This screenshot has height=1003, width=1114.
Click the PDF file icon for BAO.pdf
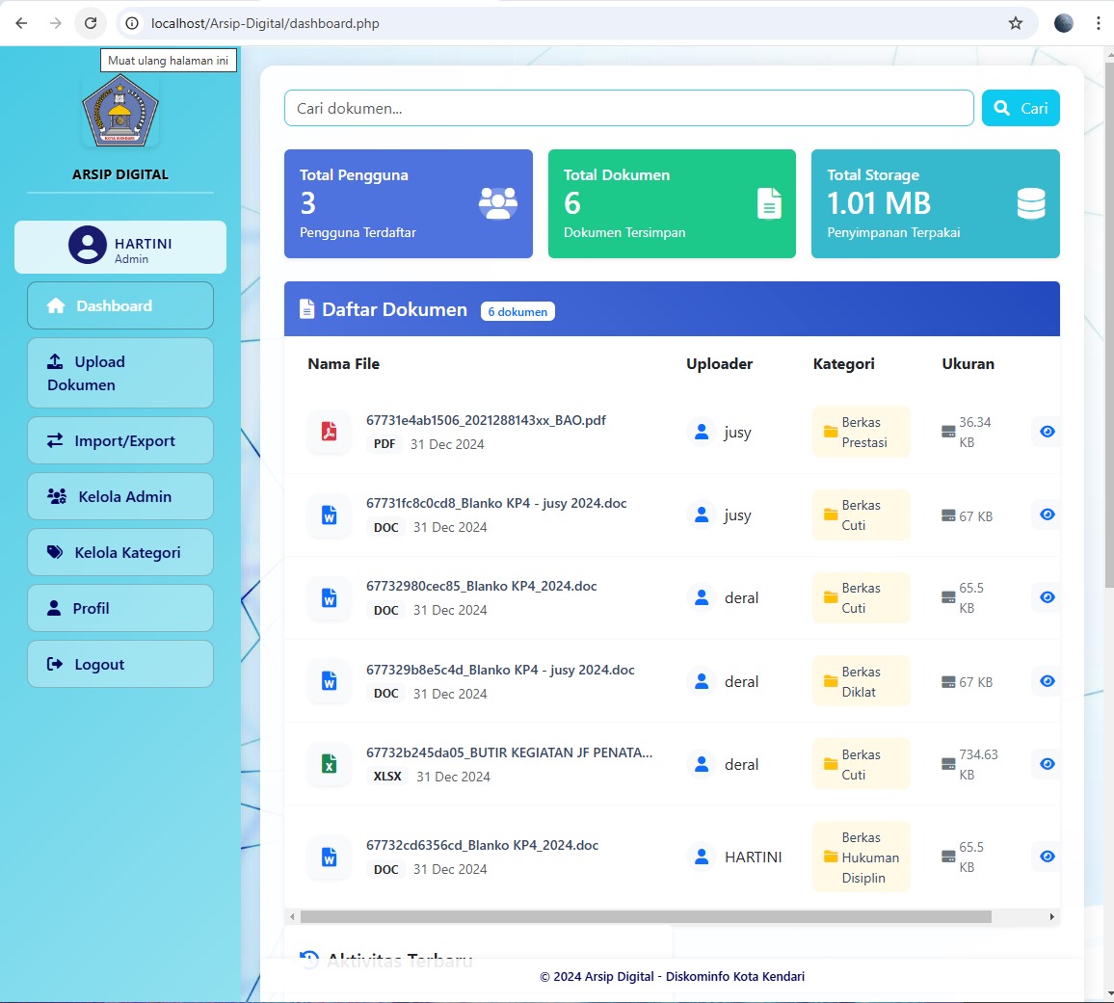tap(329, 432)
